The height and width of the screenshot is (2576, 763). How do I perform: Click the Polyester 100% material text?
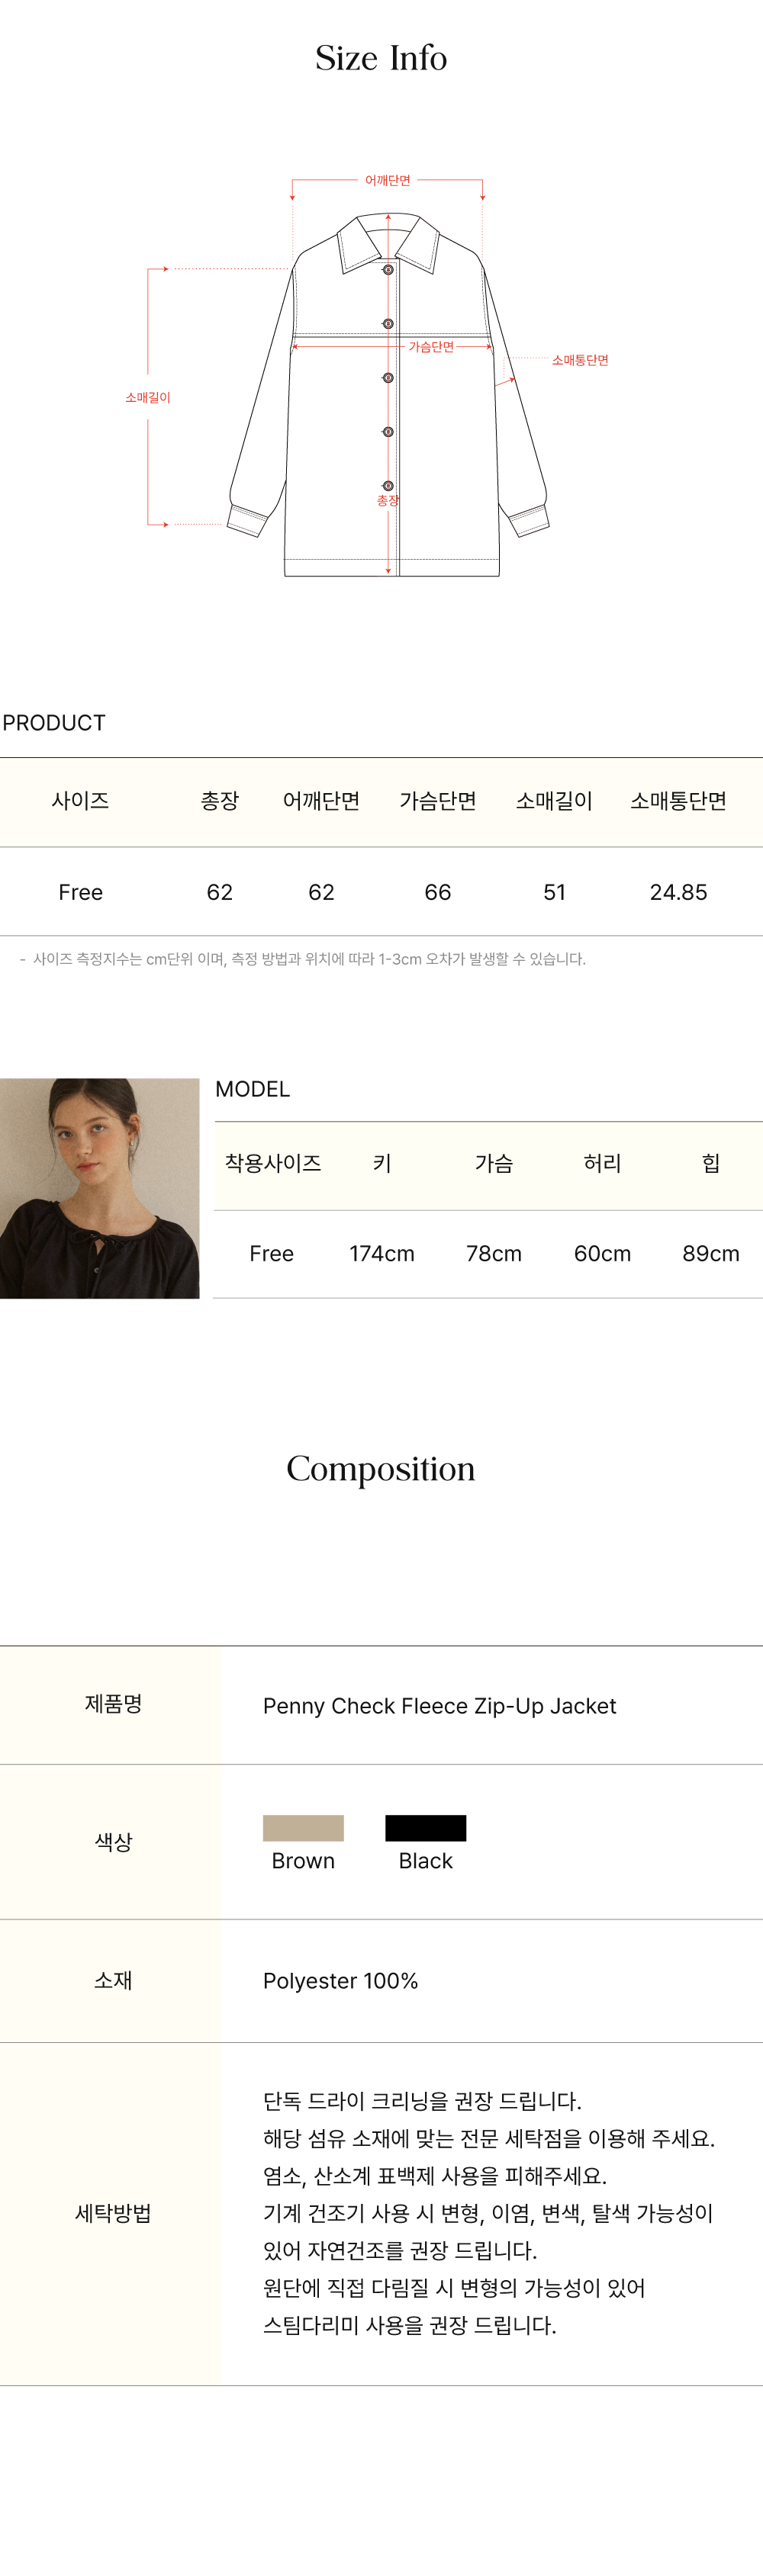(x=340, y=1981)
